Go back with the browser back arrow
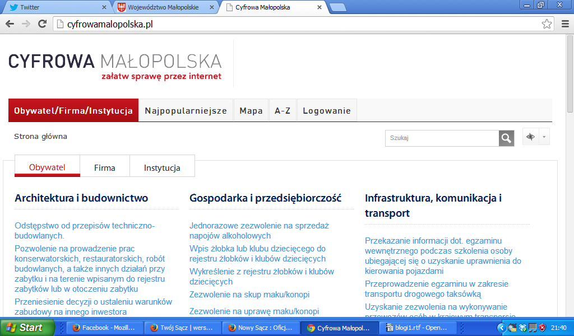This screenshot has width=574, height=336. [10, 24]
